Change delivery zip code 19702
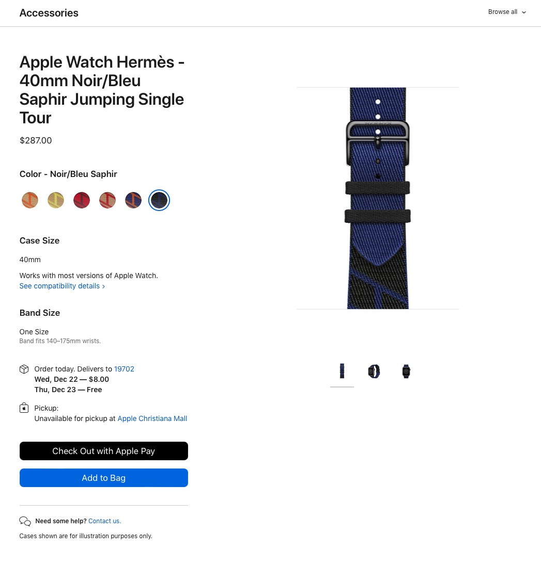This screenshot has width=541, height=565. click(124, 369)
